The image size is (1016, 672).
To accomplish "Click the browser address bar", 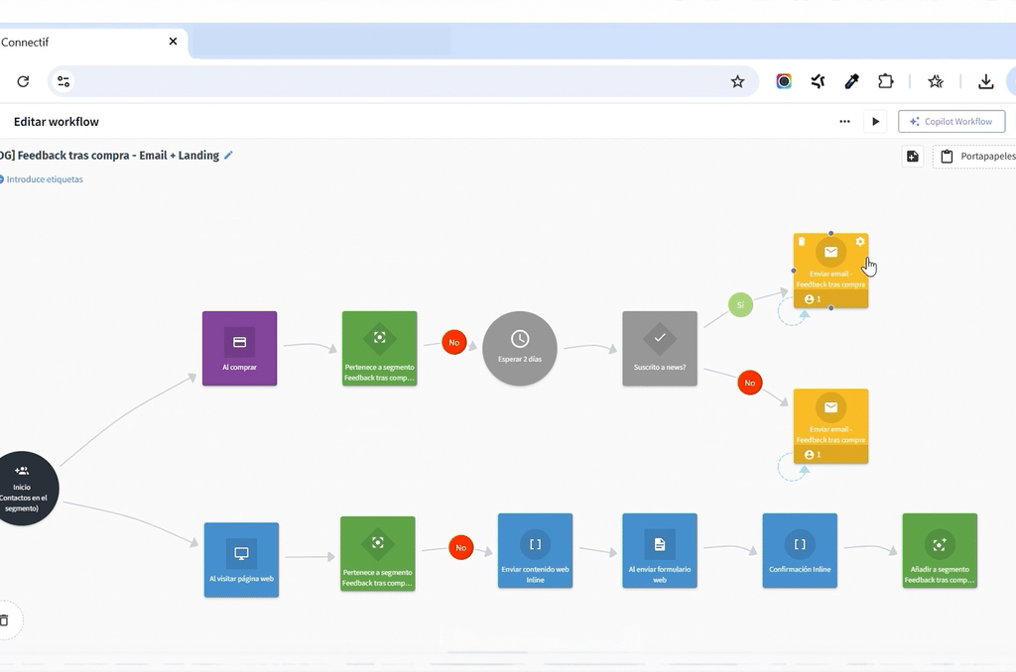I will (402, 81).
